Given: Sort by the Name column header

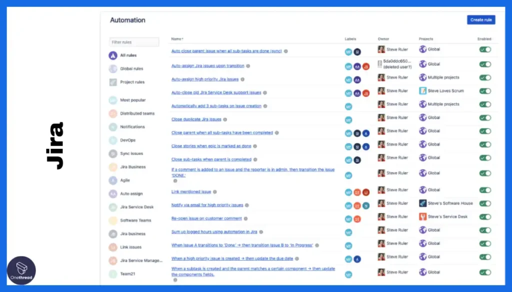Looking at the screenshot, I should [x=177, y=39].
